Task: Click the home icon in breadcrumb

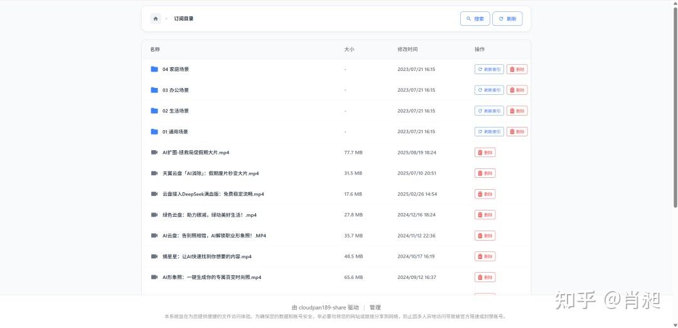Action: coord(156,19)
